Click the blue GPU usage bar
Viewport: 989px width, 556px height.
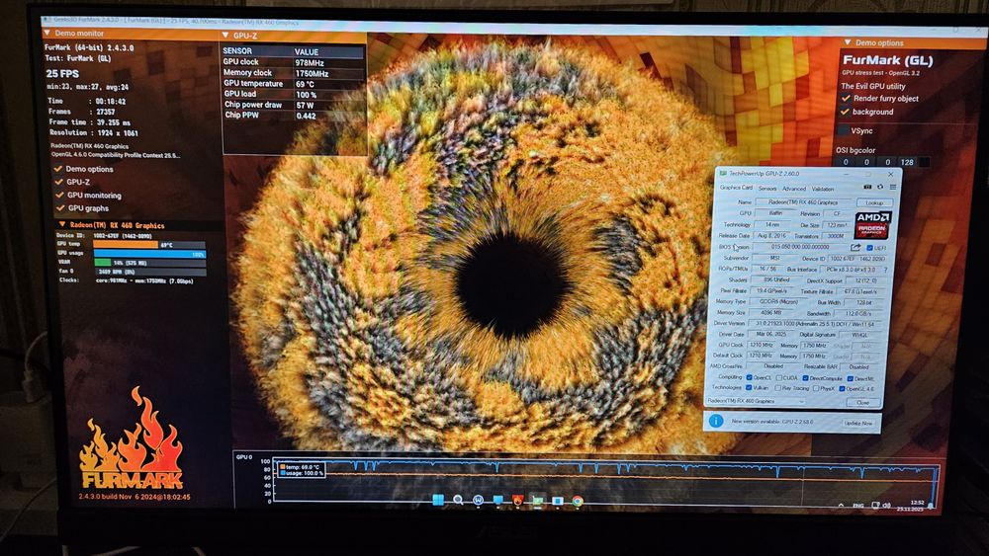149,254
